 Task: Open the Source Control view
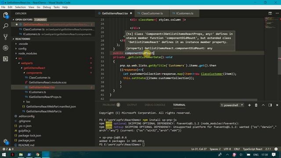[x=6, y=37]
